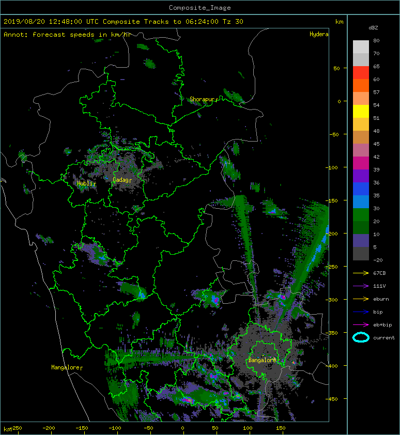Image resolution: width=400 pixels, height=435 pixels.
Task: Click the Hubli city label
Action: tap(85, 183)
